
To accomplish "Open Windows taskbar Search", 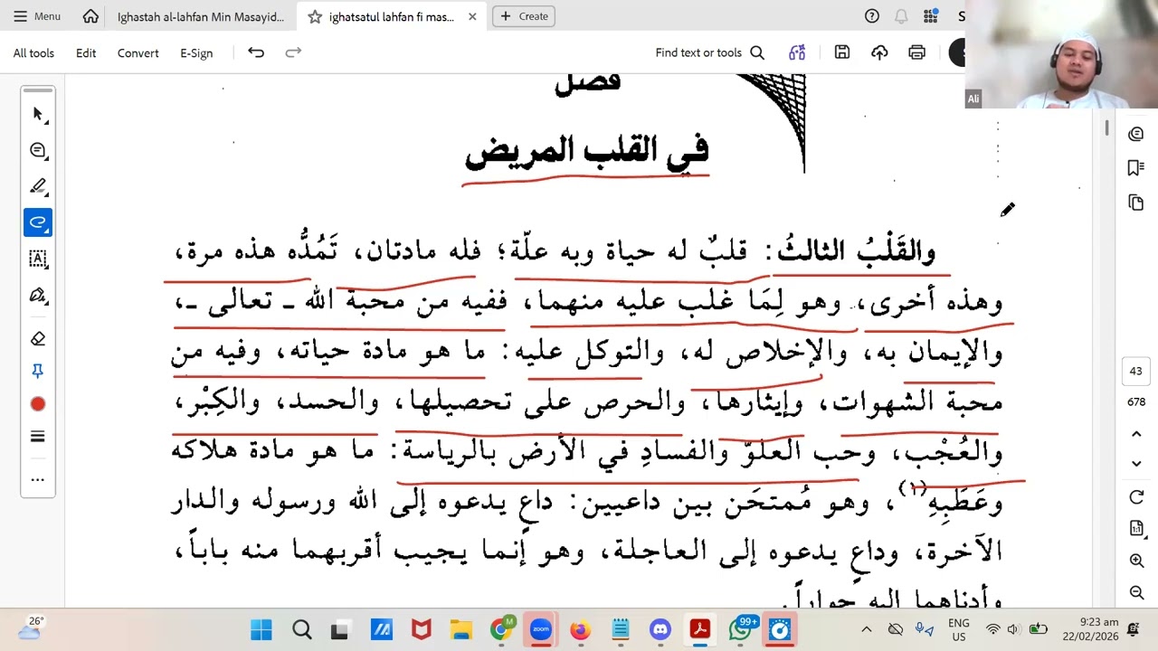I will [301, 629].
